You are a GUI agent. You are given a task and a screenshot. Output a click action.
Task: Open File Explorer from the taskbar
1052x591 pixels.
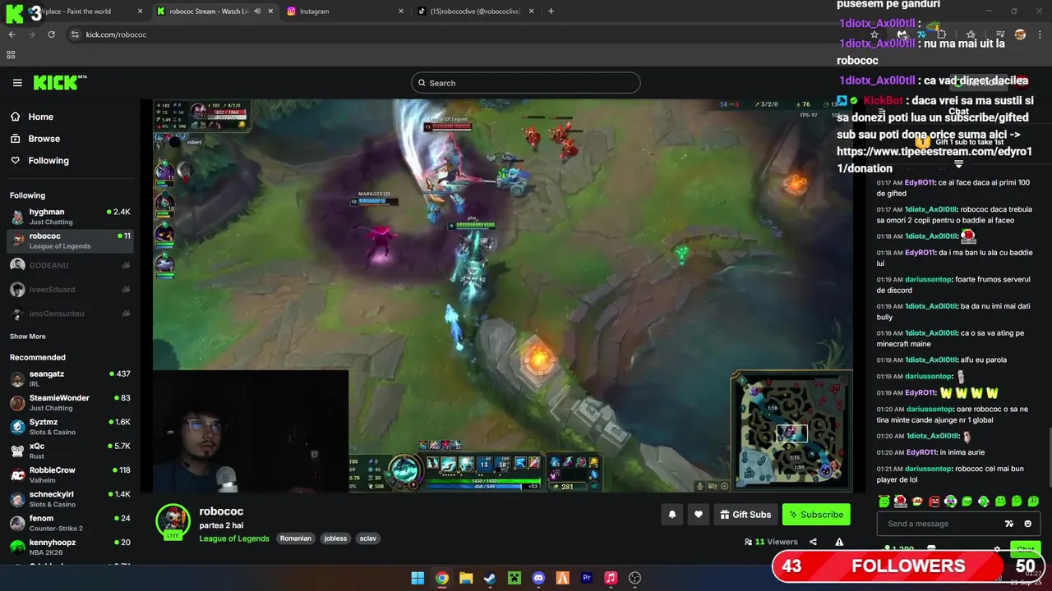(466, 578)
